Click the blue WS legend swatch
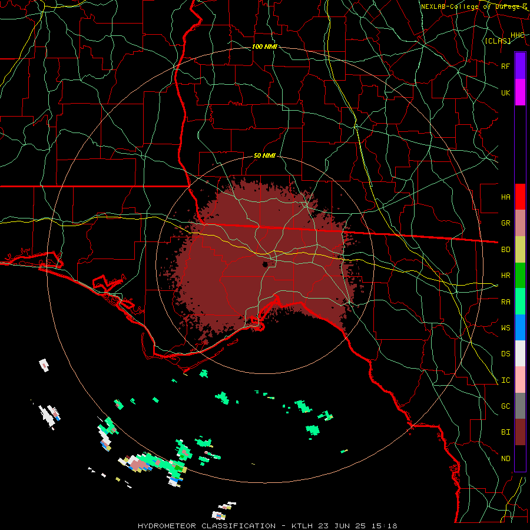The height and width of the screenshot is (530, 530). (520, 327)
